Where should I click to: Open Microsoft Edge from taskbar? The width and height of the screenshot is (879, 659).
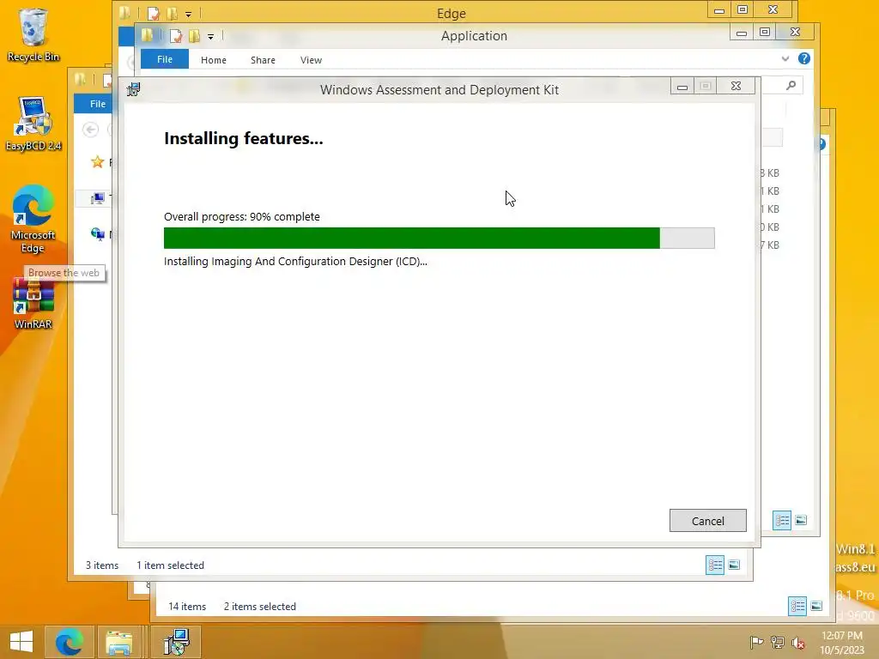coord(69,642)
